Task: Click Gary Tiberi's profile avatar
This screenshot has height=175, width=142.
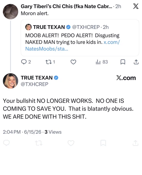Action: [11, 12]
